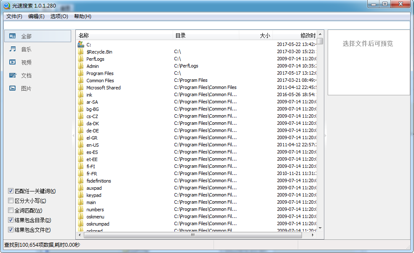Click the picture category icon
Viewport: 414px width, 253px height.
(x=12, y=88)
